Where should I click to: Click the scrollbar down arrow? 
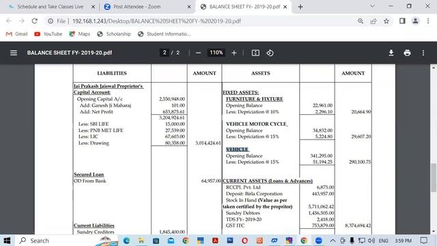pos(434,232)
